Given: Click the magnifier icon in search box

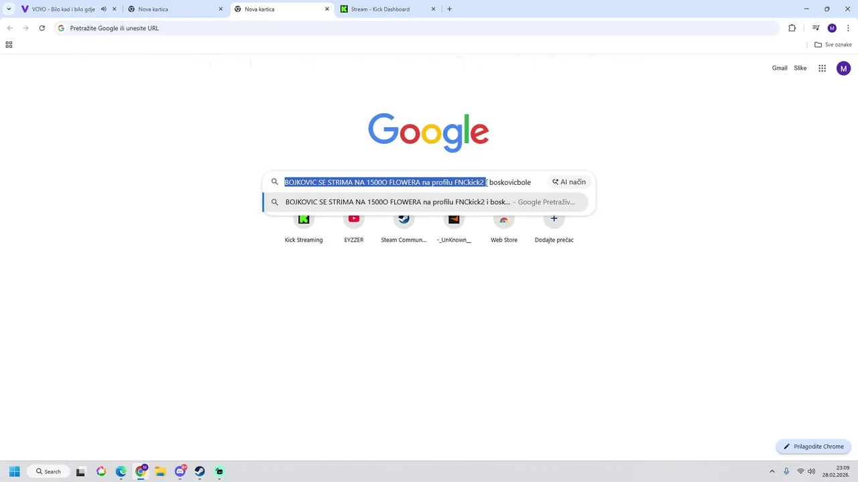Looking at the screenshot, I should 274,181.
